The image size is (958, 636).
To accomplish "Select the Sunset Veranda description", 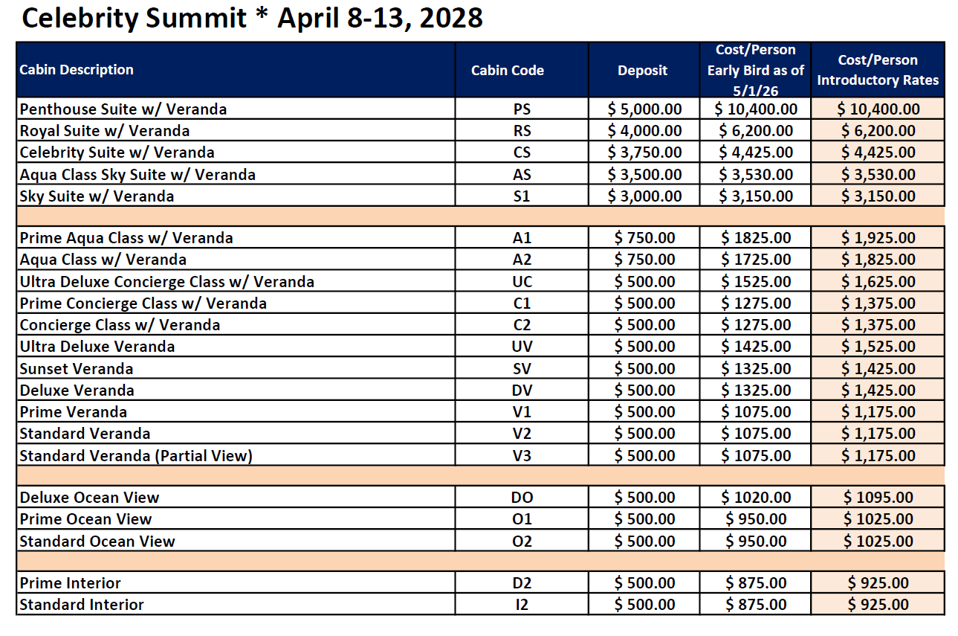I will 77,369.
